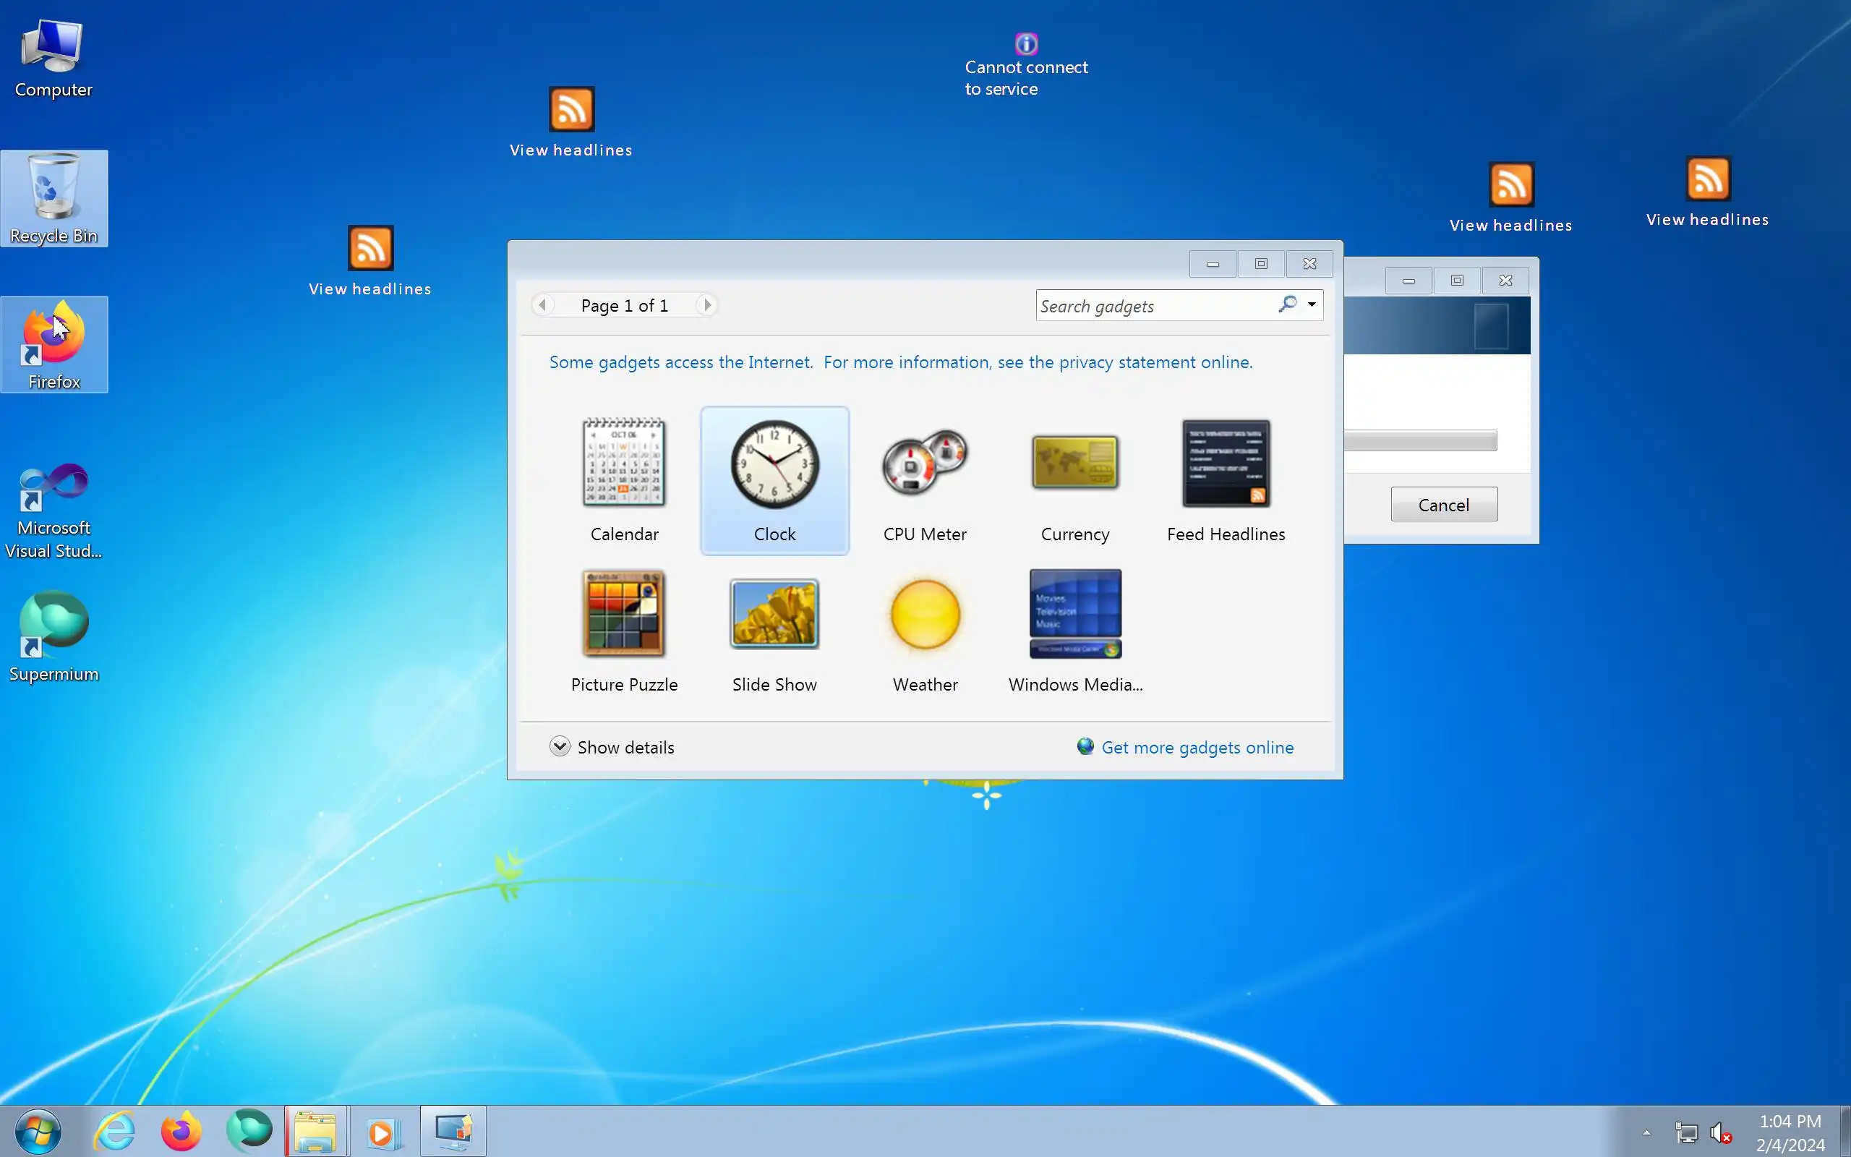Select the Calendar gadget icon
The height and width of the screenshot is (1157, 1851).
(623, 463)
